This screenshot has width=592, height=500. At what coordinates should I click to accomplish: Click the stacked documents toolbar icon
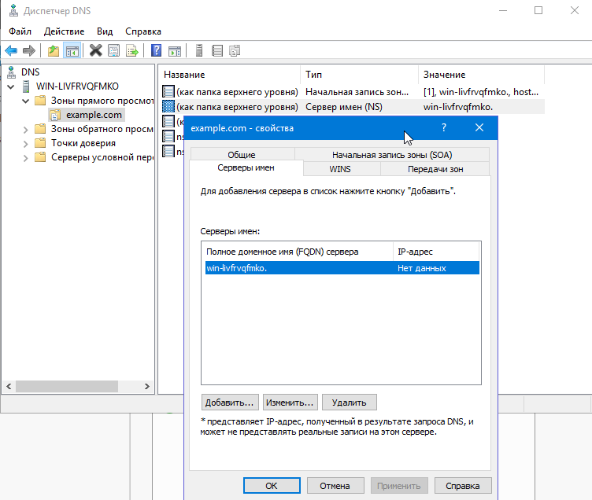pos(235,50)
